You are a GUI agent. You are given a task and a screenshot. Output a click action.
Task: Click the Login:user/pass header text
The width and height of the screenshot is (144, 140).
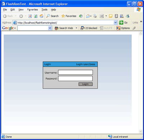tap(86, 64)
